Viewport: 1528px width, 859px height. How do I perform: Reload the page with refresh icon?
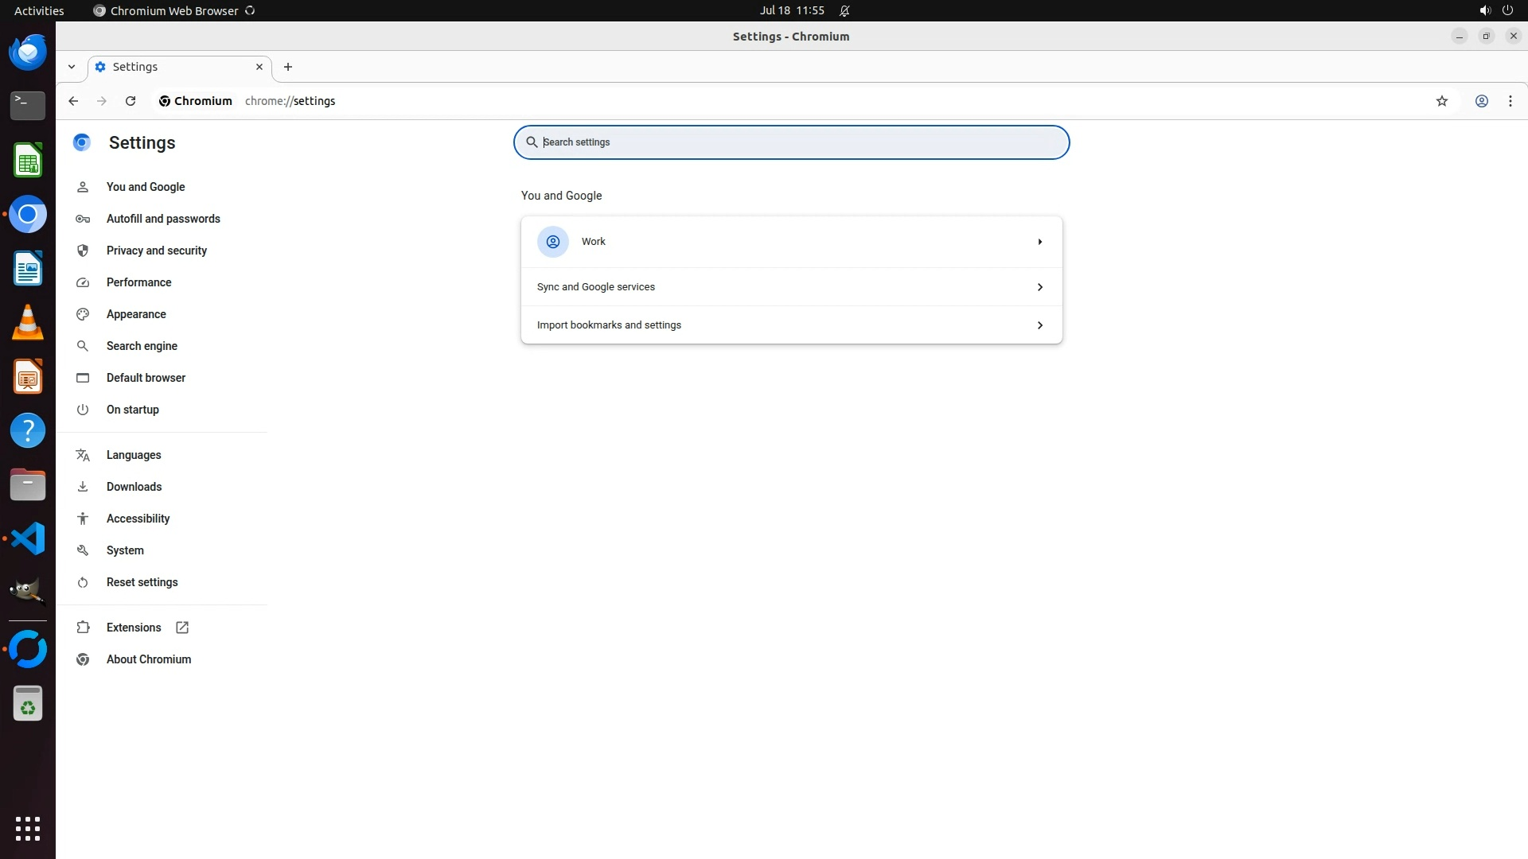(131, 101)
